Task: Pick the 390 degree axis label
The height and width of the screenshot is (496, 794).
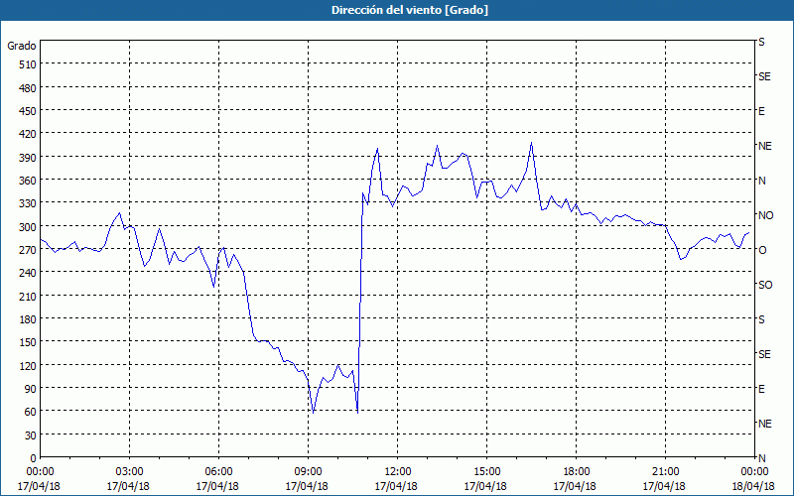Action: pyautogui.click(x=28, y=158)
